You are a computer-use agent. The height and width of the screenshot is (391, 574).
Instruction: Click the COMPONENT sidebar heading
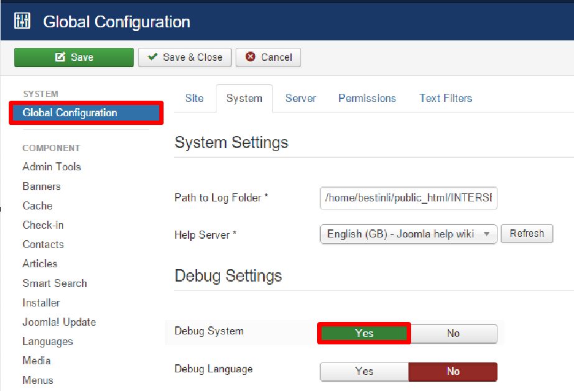[x=51, y=148]
